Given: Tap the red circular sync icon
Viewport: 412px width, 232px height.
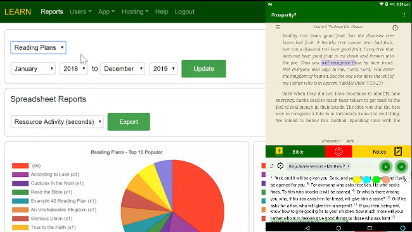Looking at the screenshot, I should [338, 152].
